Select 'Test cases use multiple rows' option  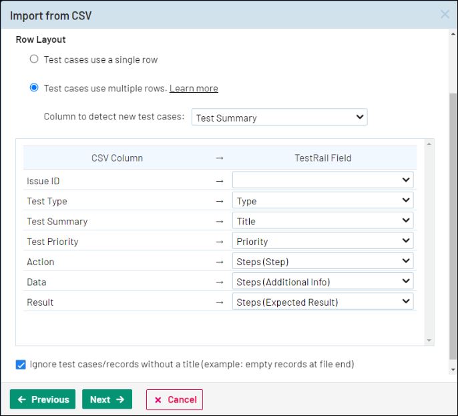[34, 87]
